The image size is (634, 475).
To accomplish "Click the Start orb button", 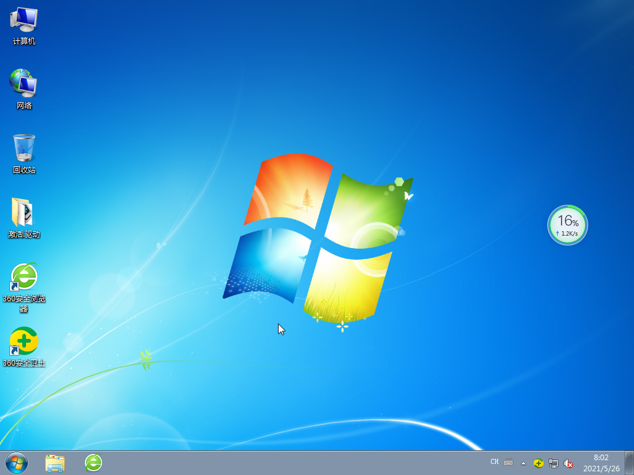I will [x=15, y=462].
